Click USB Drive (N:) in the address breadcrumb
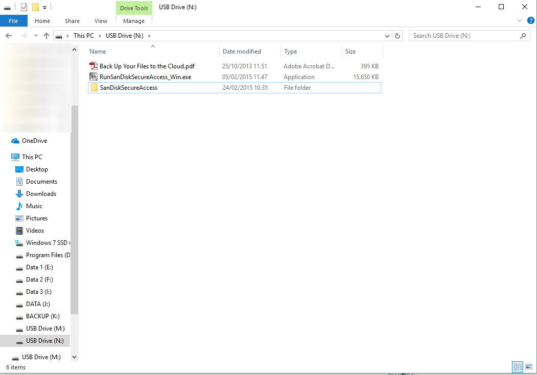 [125, 36]
